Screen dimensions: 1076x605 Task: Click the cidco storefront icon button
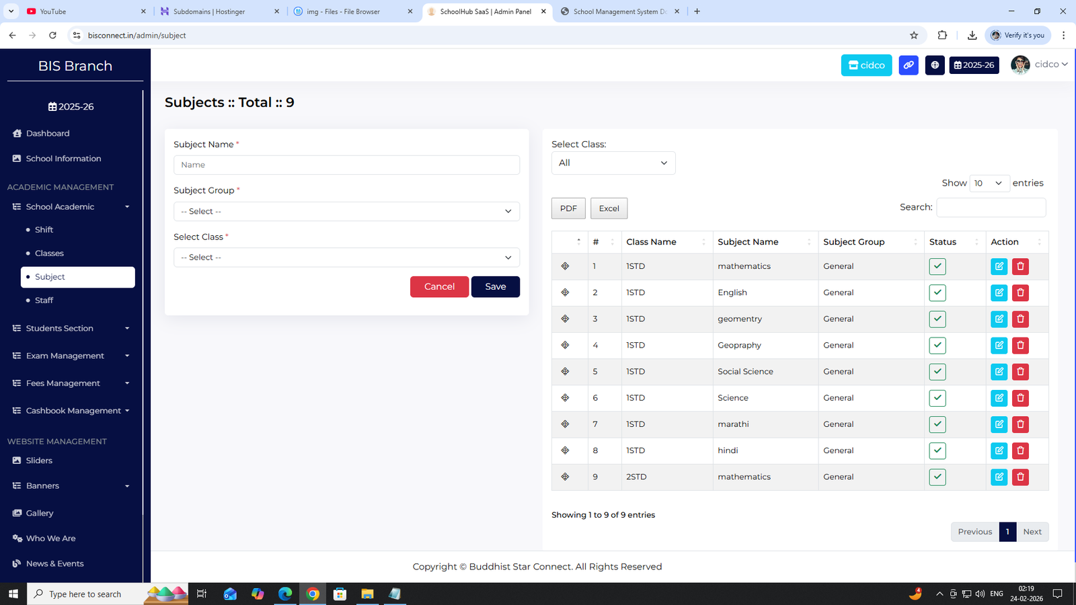(866, 65)
